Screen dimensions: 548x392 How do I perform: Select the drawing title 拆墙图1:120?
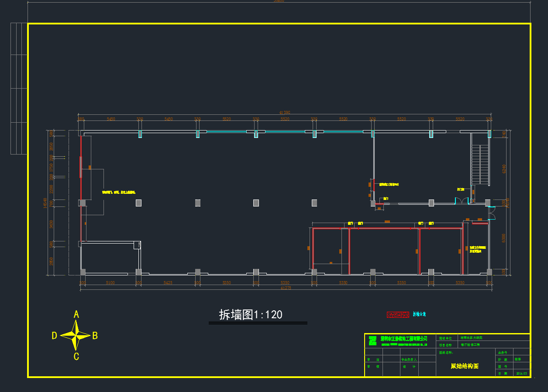[251, 315]
